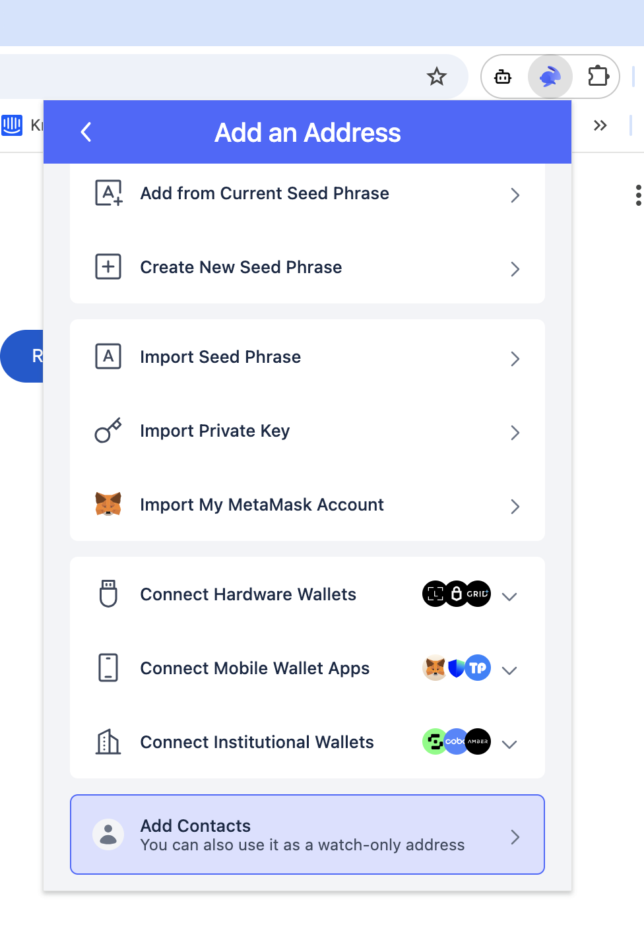Open the three-dot page menu
This screenshot has height=942, width=644.
point(638,195)
